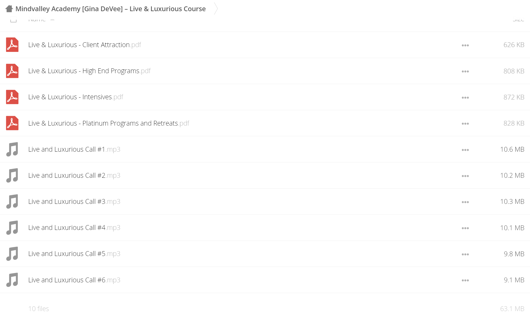Open three-dots menu for Call #2.mp3

465,176
